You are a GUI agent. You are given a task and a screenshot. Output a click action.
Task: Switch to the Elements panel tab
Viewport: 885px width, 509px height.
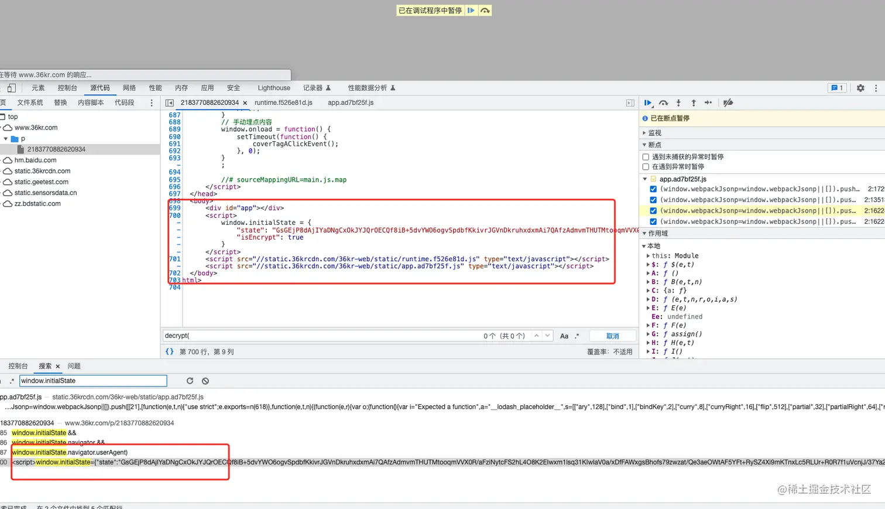38,88
